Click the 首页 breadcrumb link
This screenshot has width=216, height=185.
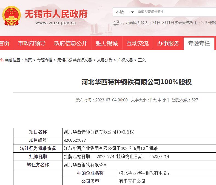click(x=28, y=60)
